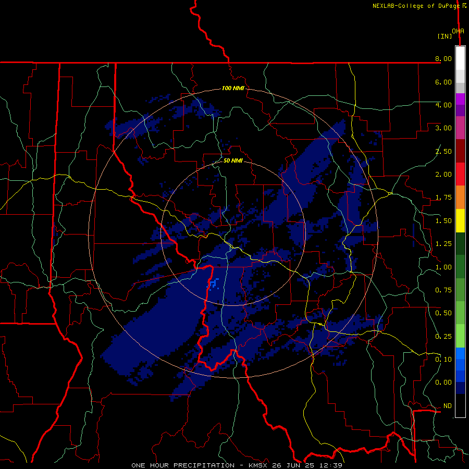Pick the navy swatch above ND
This screenshot has height=469, width=469.
460,388
